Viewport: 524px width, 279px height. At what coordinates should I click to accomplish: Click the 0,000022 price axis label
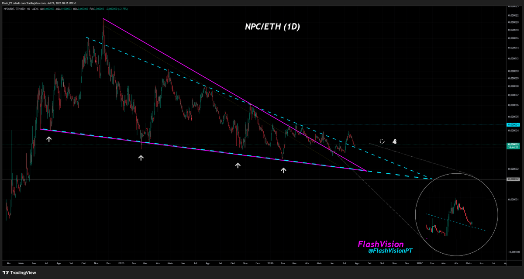coord(514,15)
